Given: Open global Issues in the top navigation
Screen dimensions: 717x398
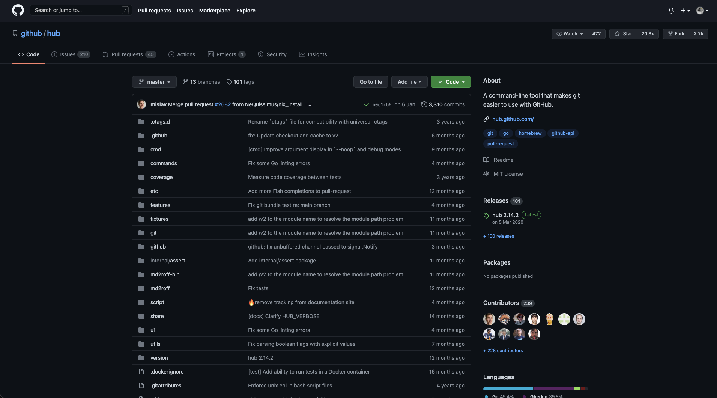Looking at the screenshot, I should (185, 11).
